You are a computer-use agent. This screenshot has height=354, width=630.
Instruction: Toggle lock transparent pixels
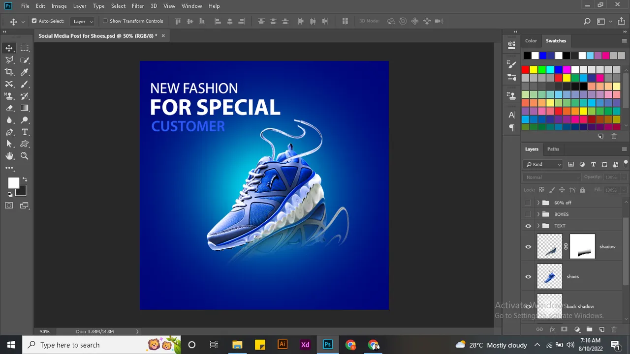[x=541, y=190]
